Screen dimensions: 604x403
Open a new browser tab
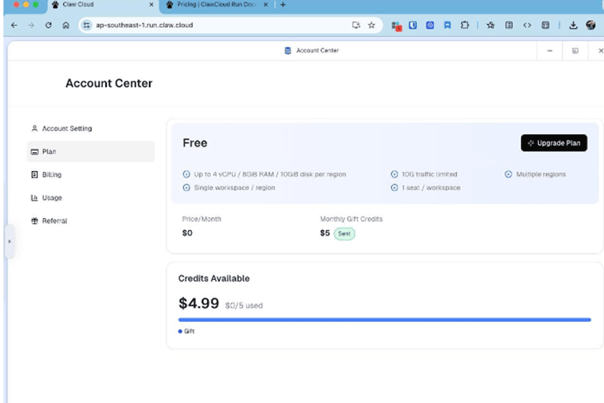pyautogui.click(x=283, y=5)
